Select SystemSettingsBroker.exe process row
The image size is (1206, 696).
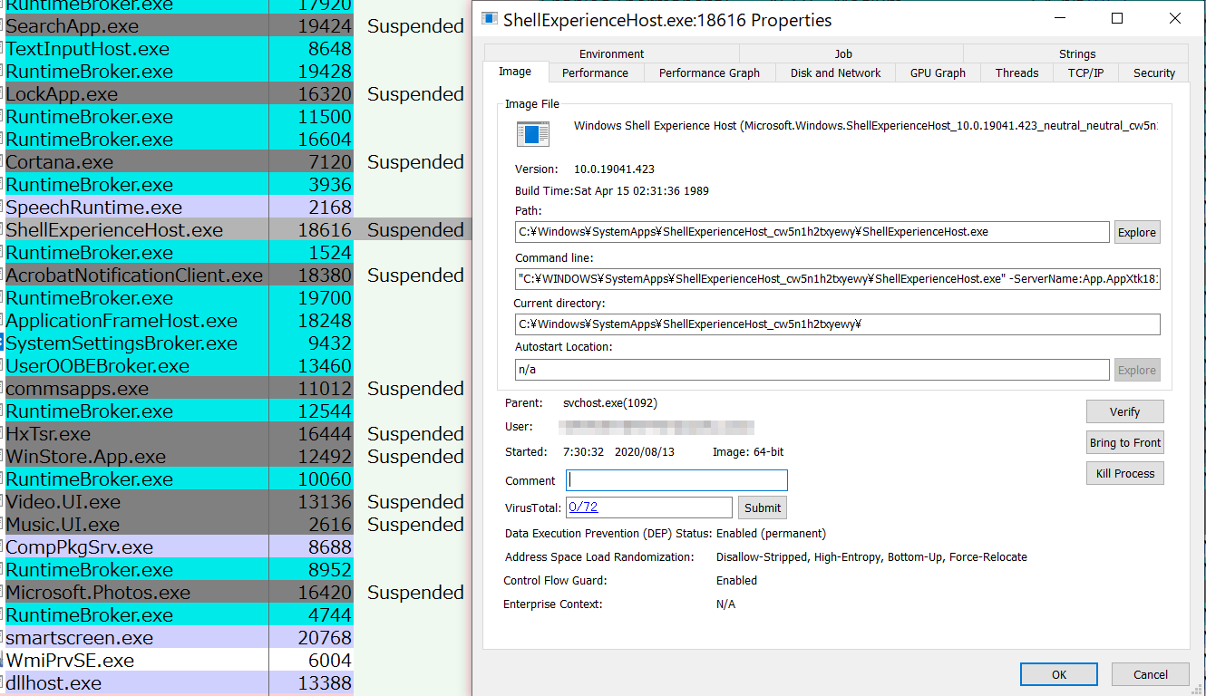coord(179,343)
